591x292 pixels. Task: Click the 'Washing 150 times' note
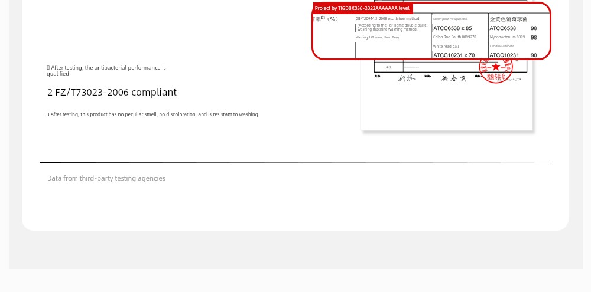(x=377, y=37)
